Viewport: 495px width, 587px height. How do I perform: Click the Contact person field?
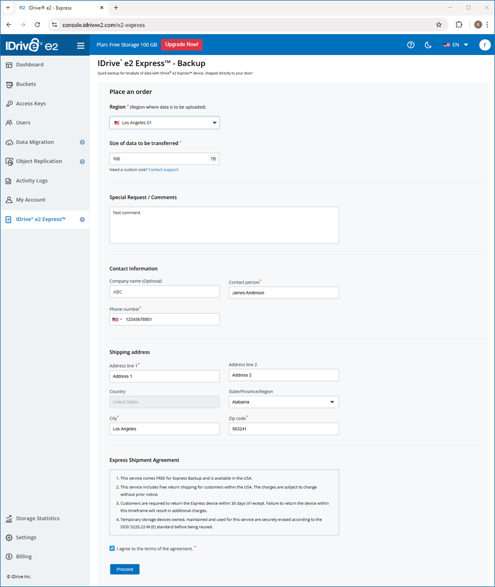(284, 293)
